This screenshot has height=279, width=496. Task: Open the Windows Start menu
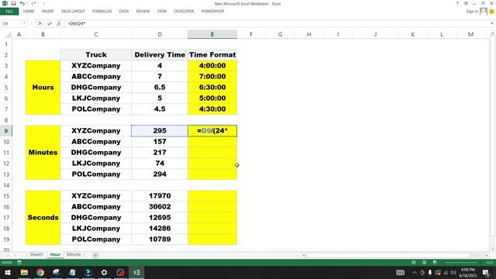tap(7, 272)
